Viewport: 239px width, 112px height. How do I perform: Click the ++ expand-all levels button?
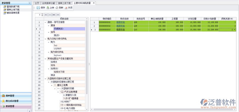[x=54, y=15]
